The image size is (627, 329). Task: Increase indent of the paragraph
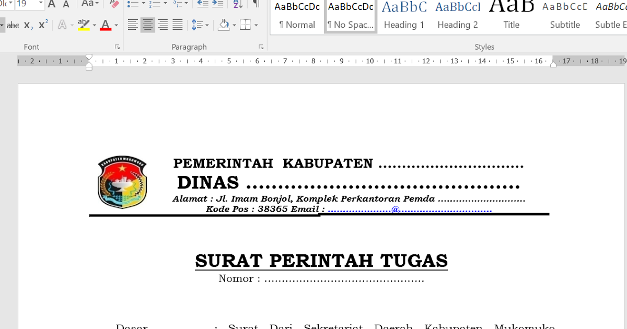218,4
